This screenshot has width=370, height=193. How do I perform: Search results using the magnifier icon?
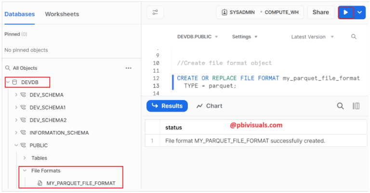coord(340,106)
